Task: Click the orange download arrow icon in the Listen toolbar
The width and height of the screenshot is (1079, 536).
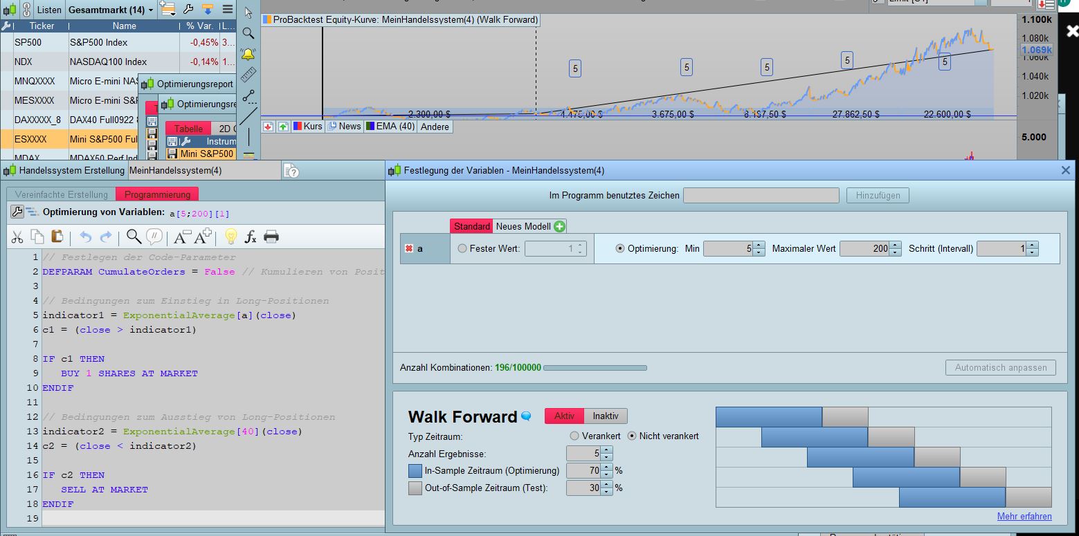Action: (x=208, y=9)
